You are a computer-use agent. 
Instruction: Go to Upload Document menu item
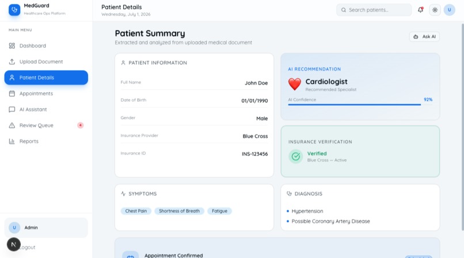tap(46, 61)
